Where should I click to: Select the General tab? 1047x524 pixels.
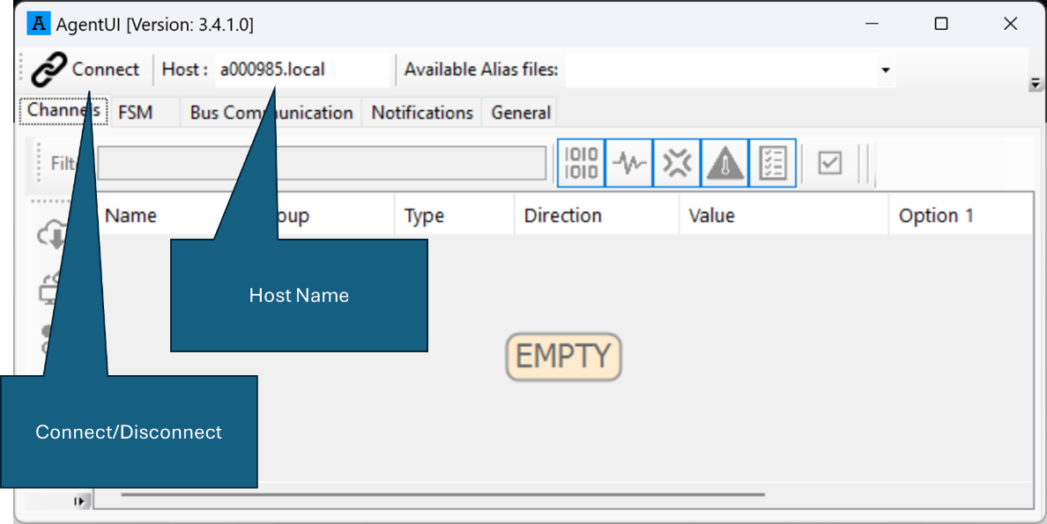pos(521,113)
